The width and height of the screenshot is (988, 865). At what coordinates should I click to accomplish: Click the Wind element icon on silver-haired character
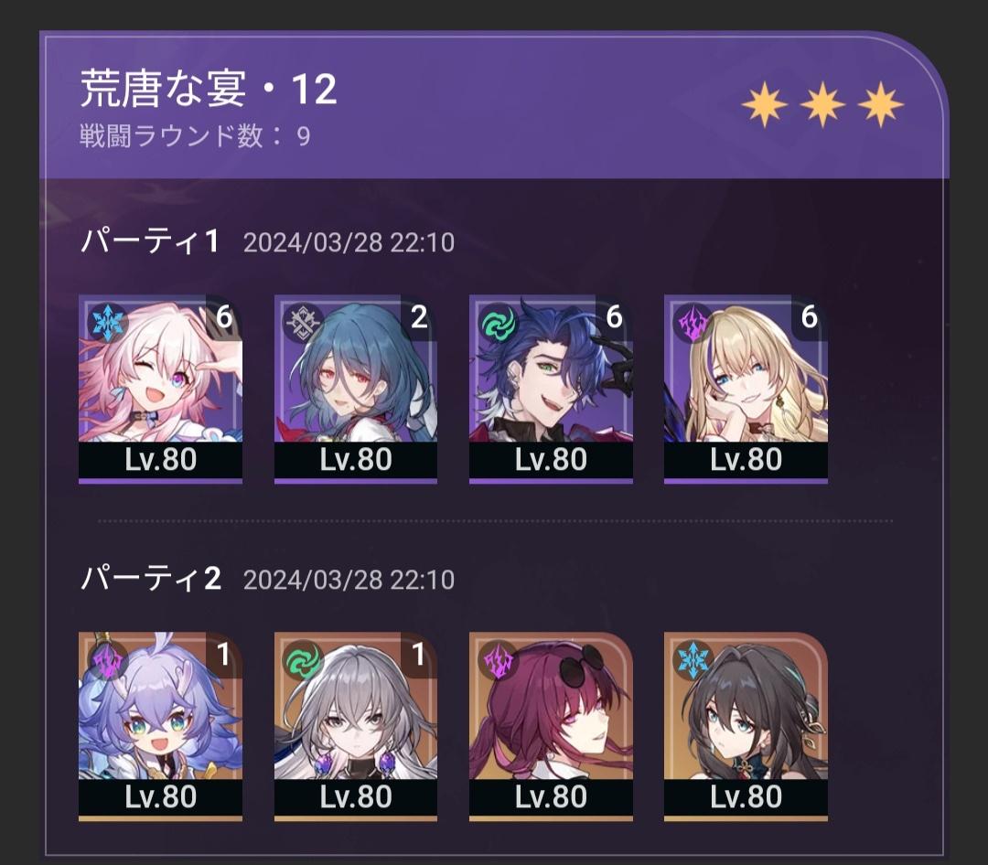coord(304,660)
